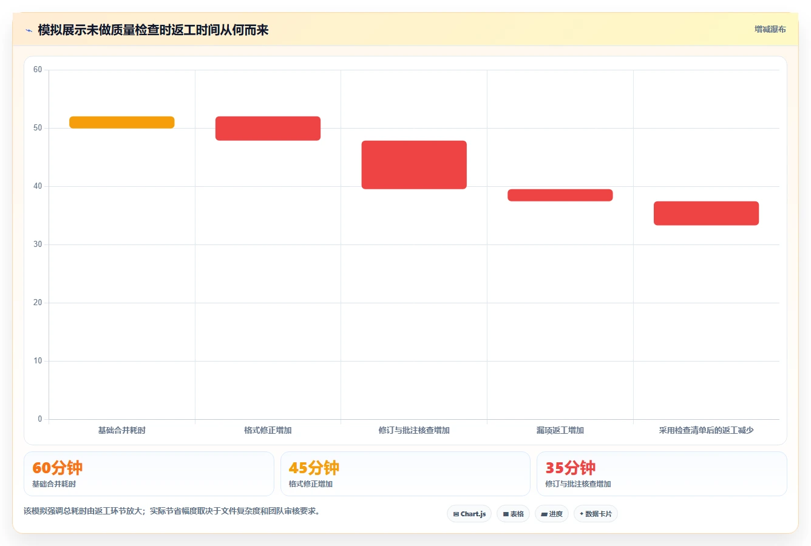Select the orange 基础合并耗时 bar
811x546 pixels.
pos(122,122)
